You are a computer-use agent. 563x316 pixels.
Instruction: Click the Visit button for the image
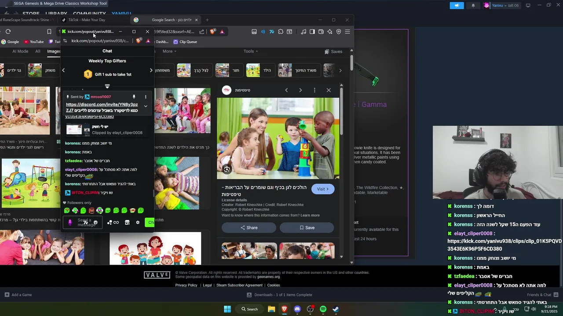point(323,189)
